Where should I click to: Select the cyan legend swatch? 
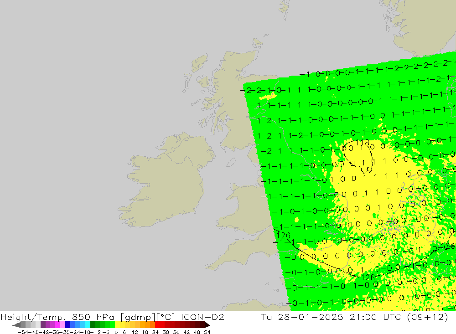(88, 325)
